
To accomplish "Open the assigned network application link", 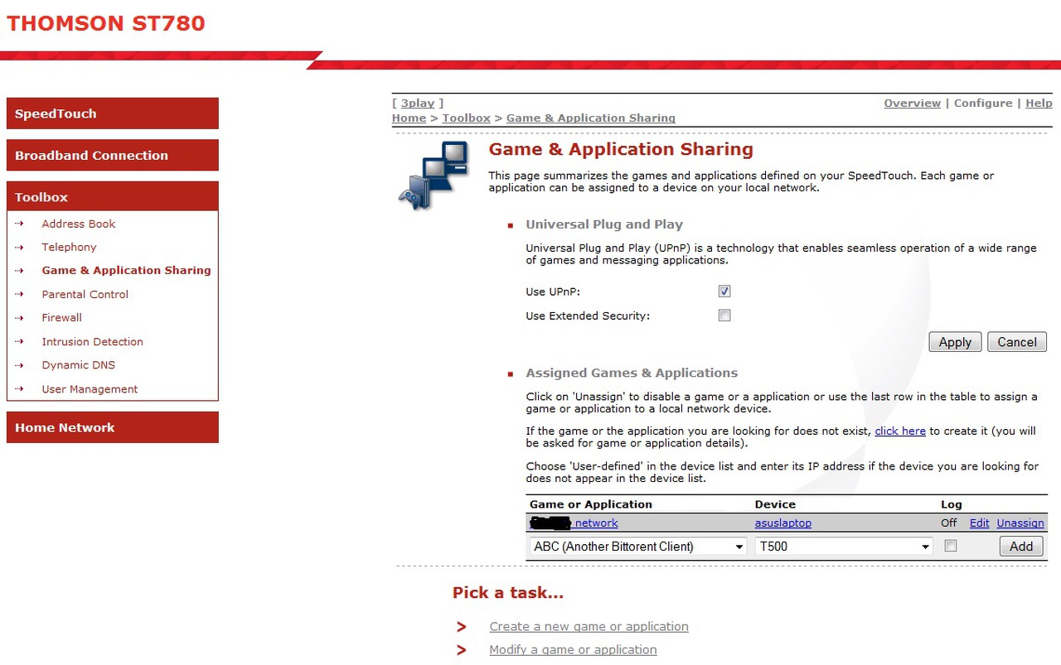I will [x=574, y=523].
